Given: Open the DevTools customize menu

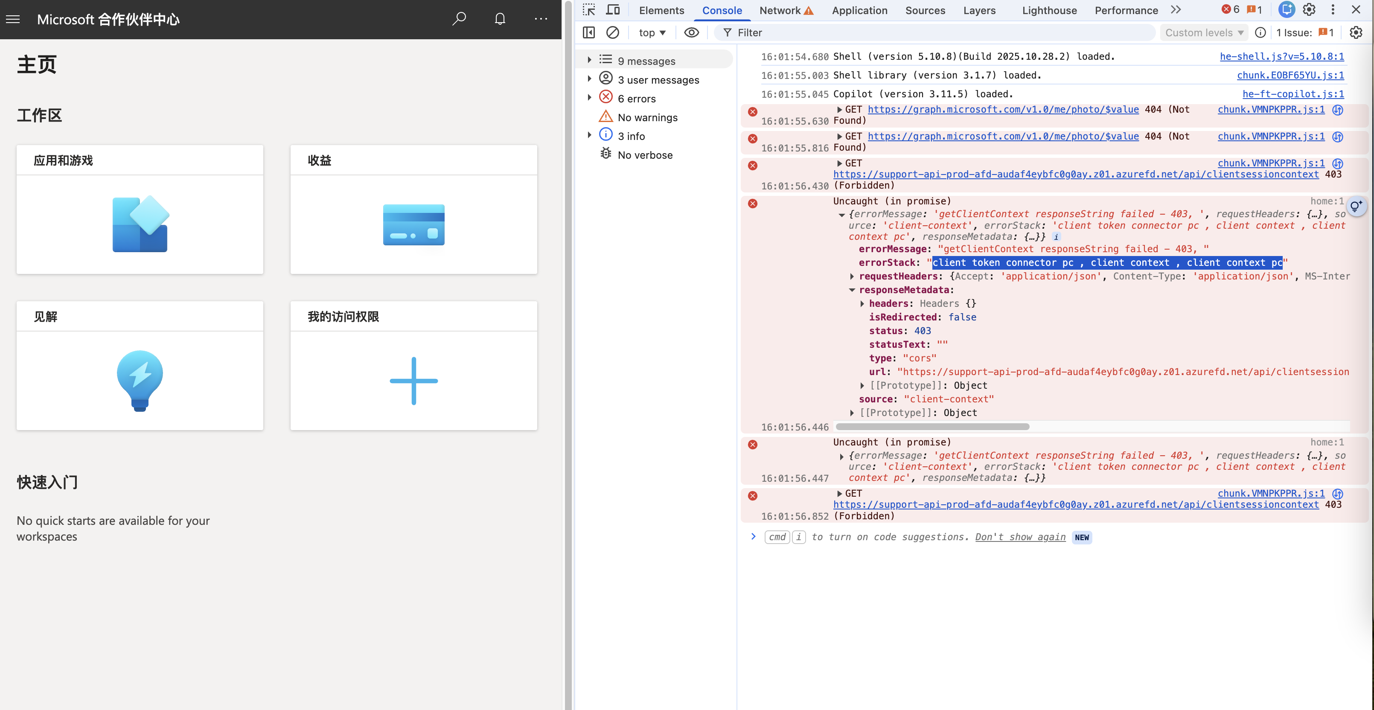Looking at the screenshot, I should tap(1332, 10).
